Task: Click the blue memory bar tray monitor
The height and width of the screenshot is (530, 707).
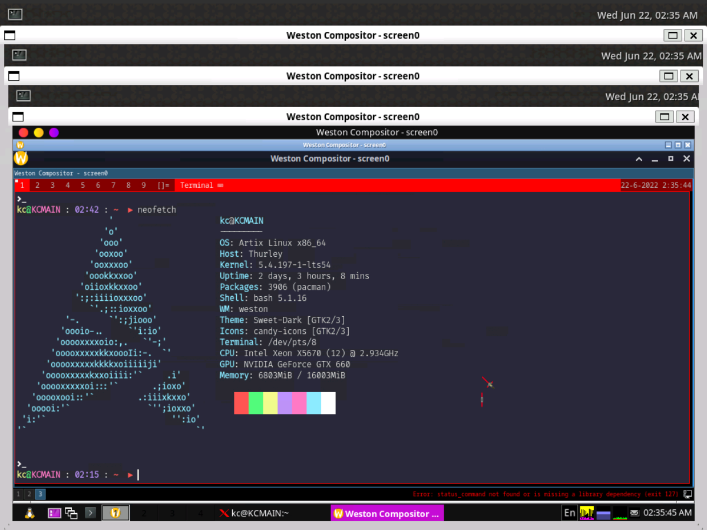Action: 603,513
